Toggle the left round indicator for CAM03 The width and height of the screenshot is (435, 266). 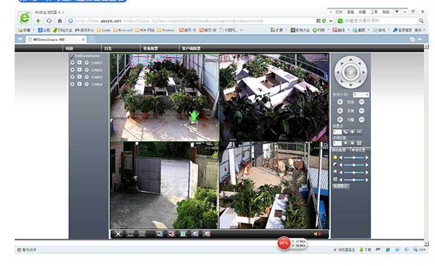pyautogui.click(x=72, y=77)
